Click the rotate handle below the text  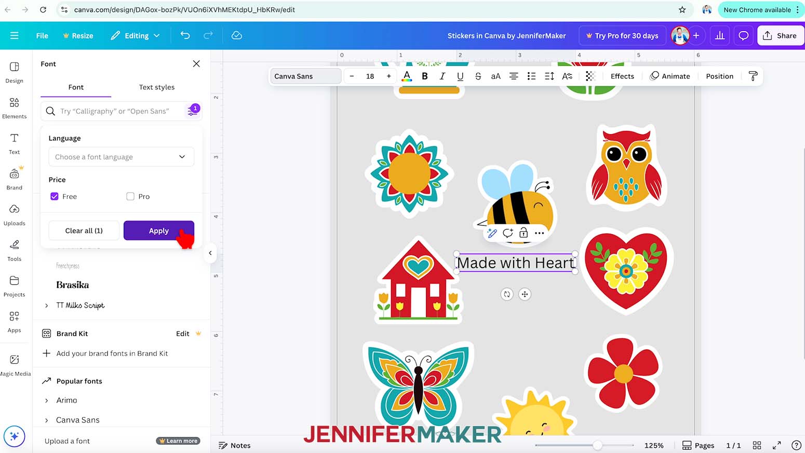[x=507, y=294]
